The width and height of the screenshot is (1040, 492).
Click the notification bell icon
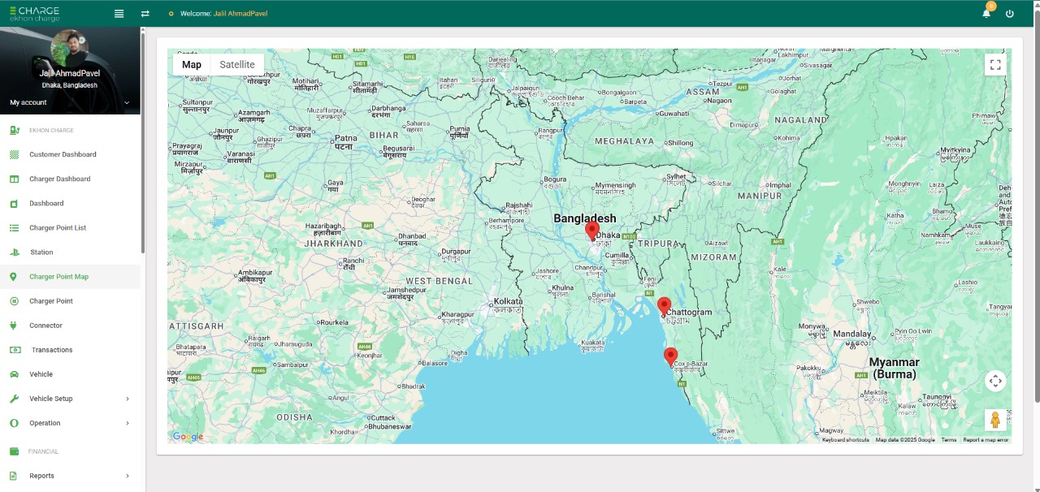986,14
